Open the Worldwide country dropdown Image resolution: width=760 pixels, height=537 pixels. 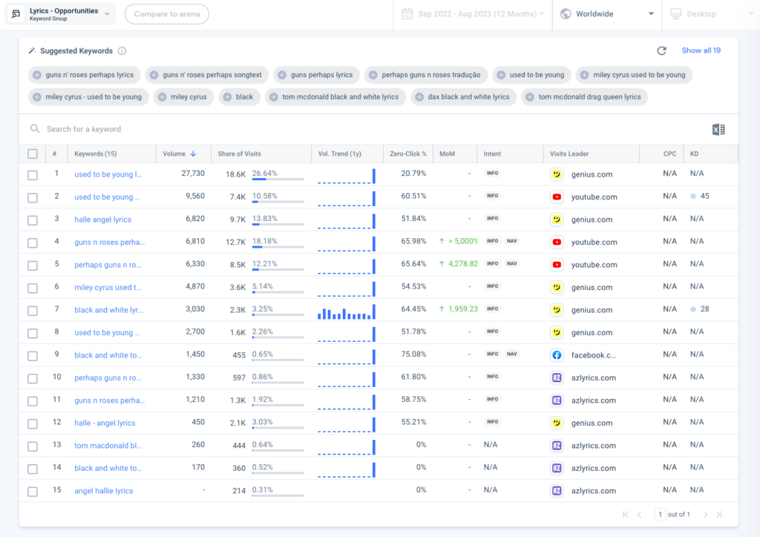(x=607, y=14)
